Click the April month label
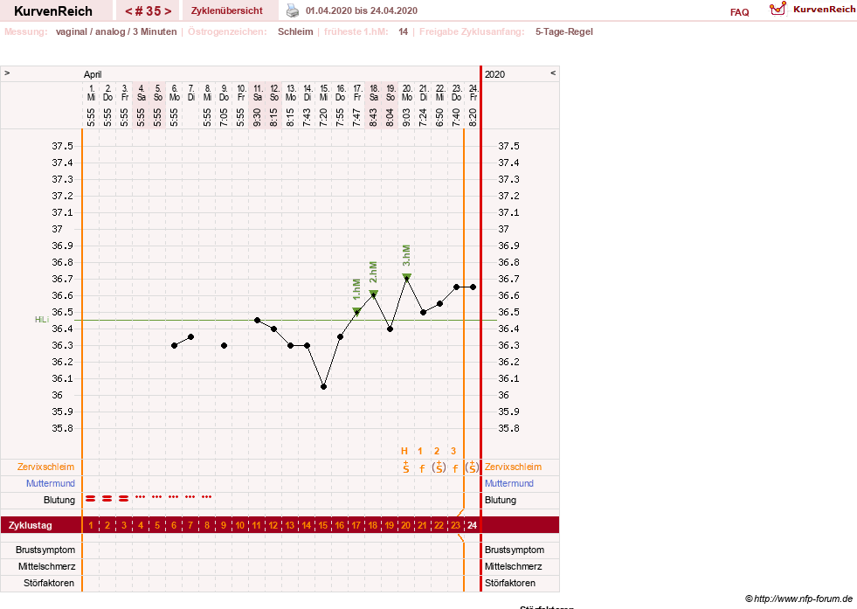Screen dimensions: 857x609 [93, 74]
